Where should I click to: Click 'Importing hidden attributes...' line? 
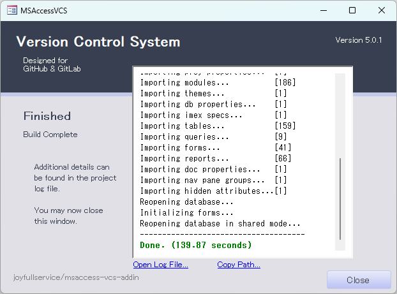213,191
